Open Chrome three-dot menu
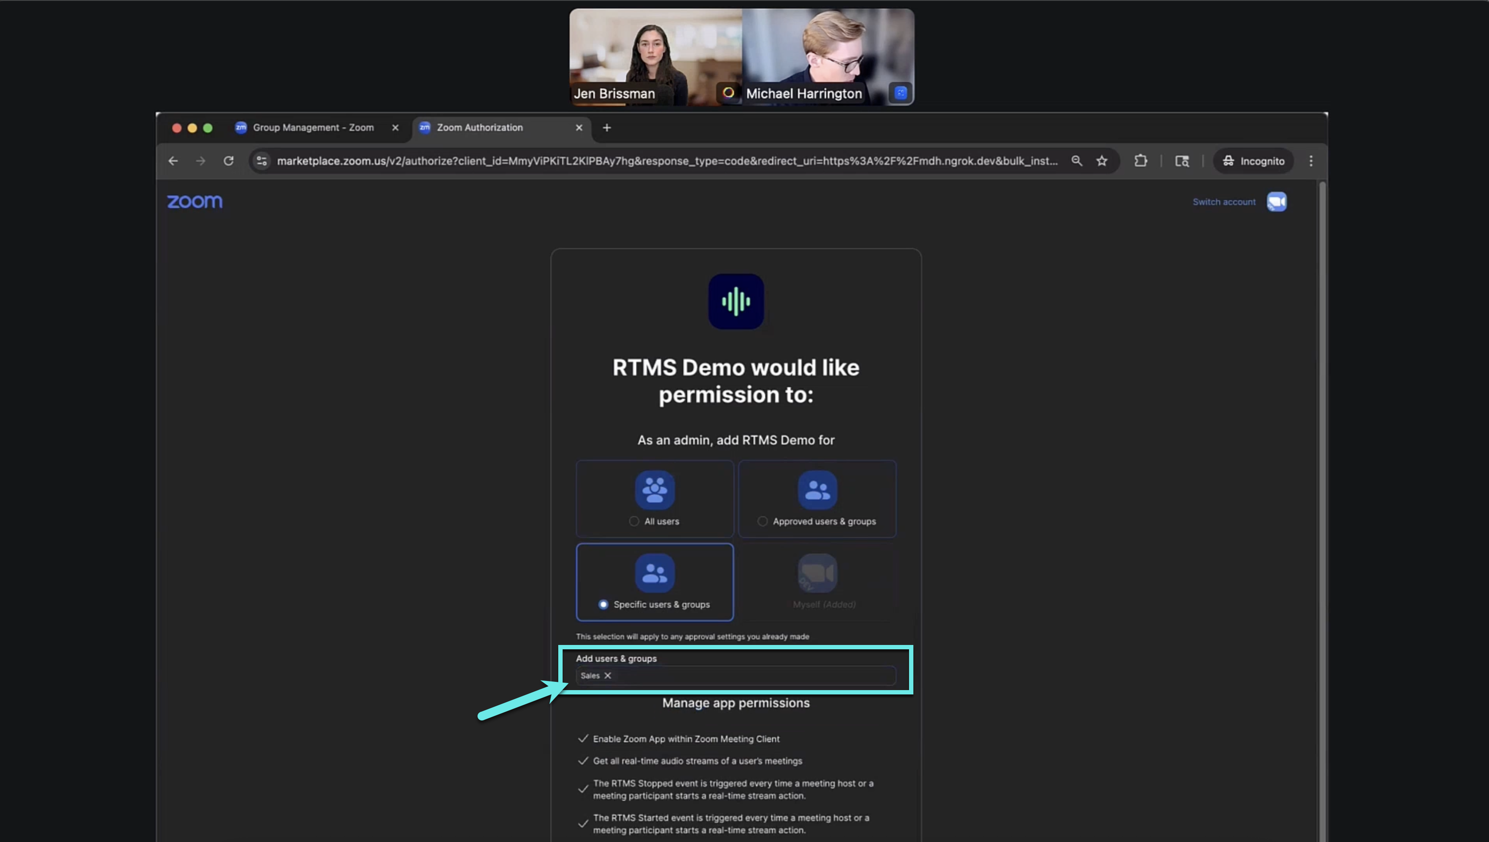 tap(1310, 161)
